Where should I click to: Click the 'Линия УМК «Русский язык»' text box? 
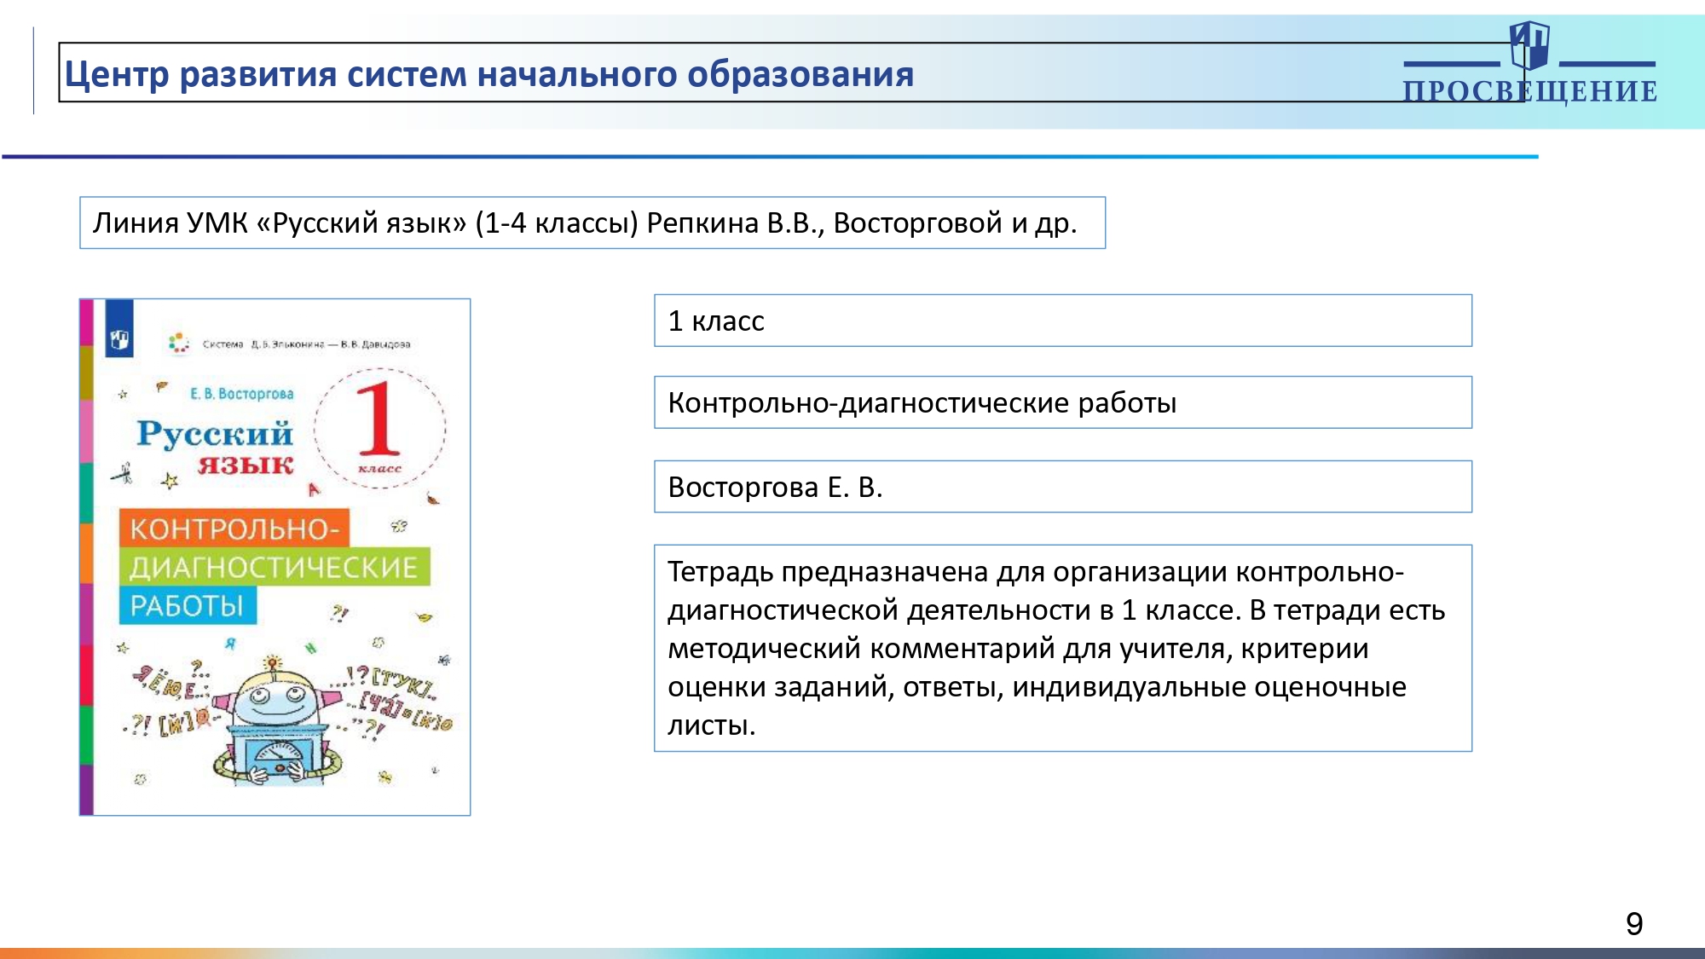(592, 222)
